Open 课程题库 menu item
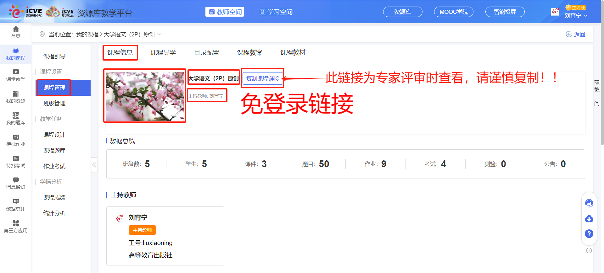Viewport: 604px width, 273px height. point(54,151)
